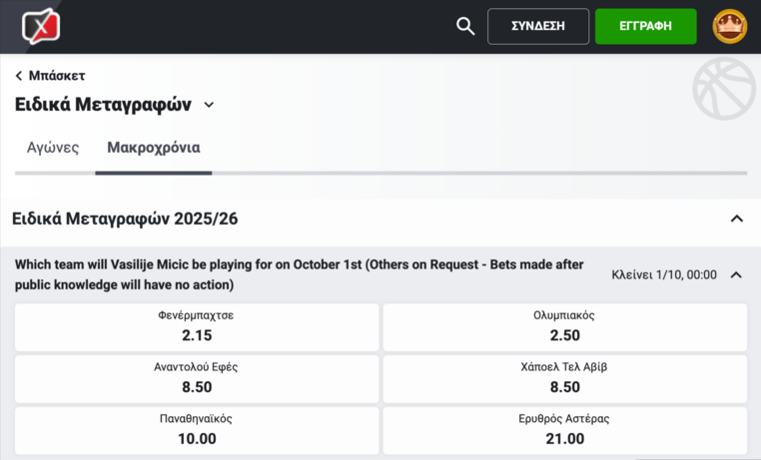The width and height of the screenshot is (761, 460).
Task: Collapse the Vasilije Micic market chevron
Action: [736, 274]
